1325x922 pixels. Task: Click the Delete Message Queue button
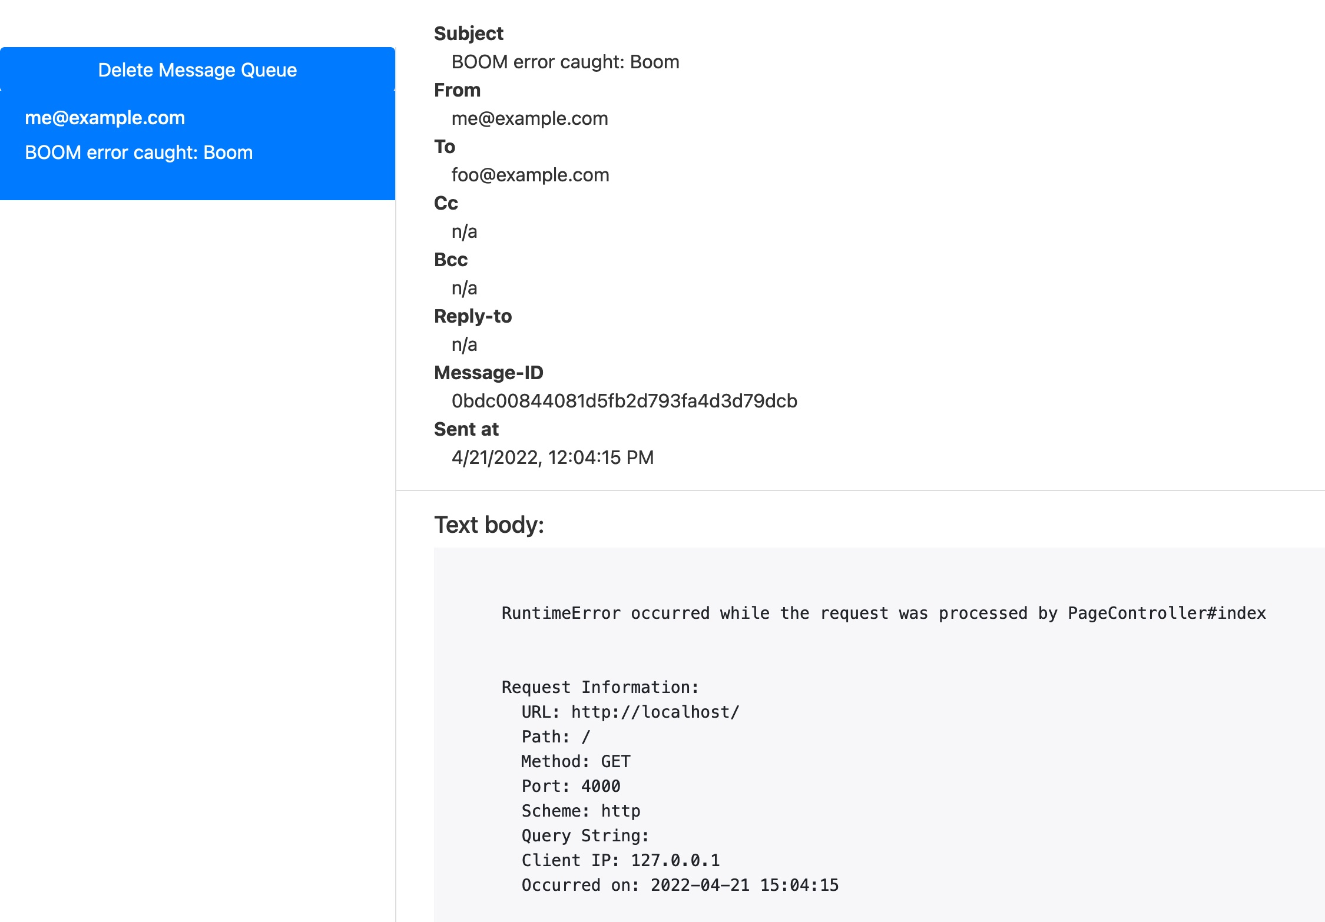197,69
